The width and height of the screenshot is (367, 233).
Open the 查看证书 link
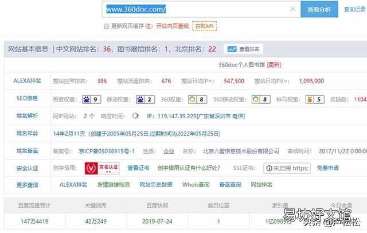(x=138, y=168)
